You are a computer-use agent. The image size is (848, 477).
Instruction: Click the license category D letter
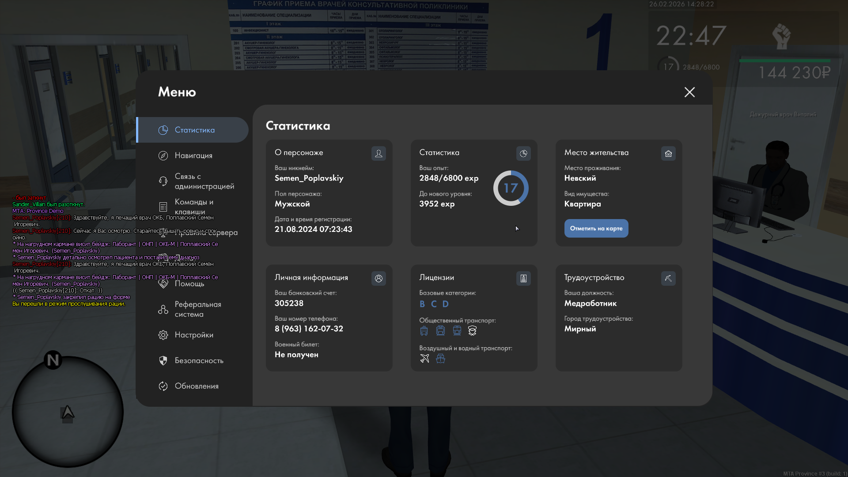pyautogui.click(x=445, y=304)
